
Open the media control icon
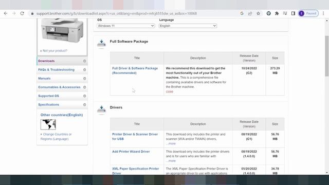pyautogui.click(x=285, y=13)
